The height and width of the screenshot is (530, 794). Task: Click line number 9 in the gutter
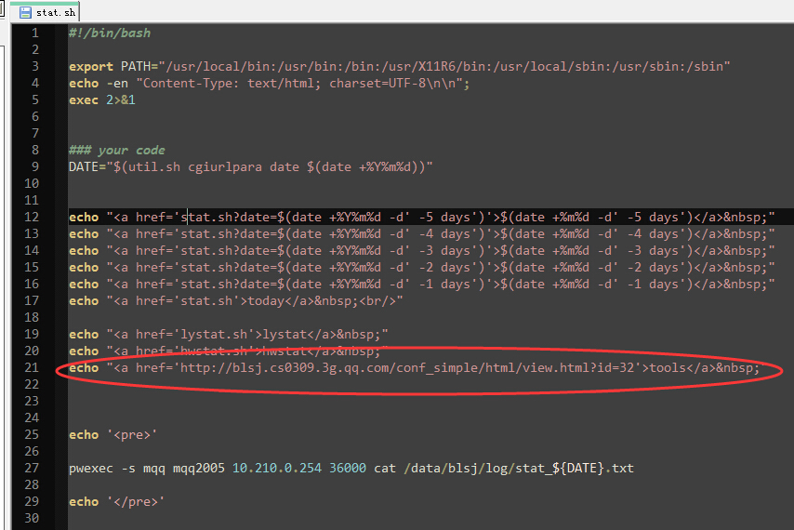coord(35,166)
